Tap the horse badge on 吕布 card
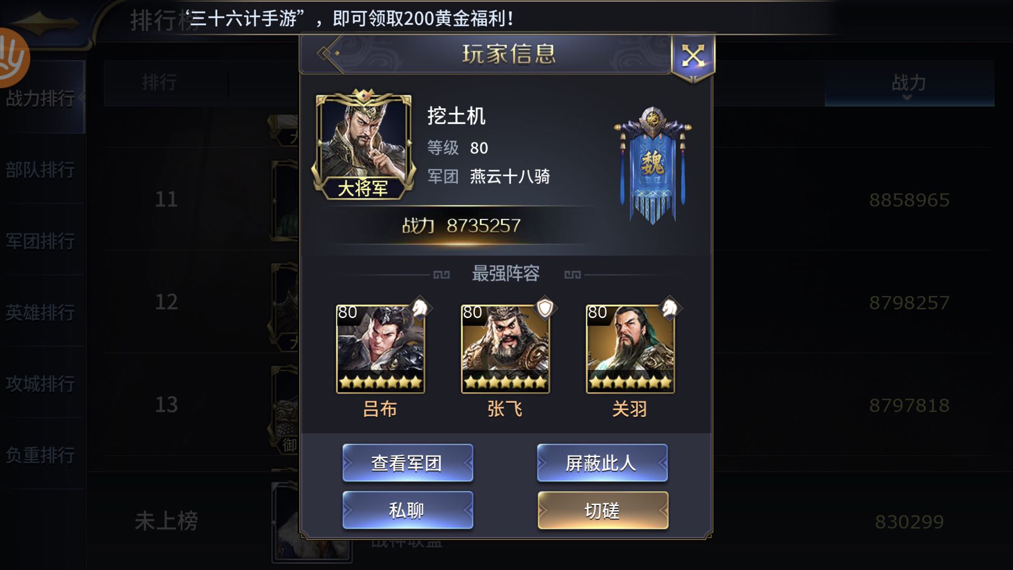This screenshot has height=570, width=1013. (419, 308)
